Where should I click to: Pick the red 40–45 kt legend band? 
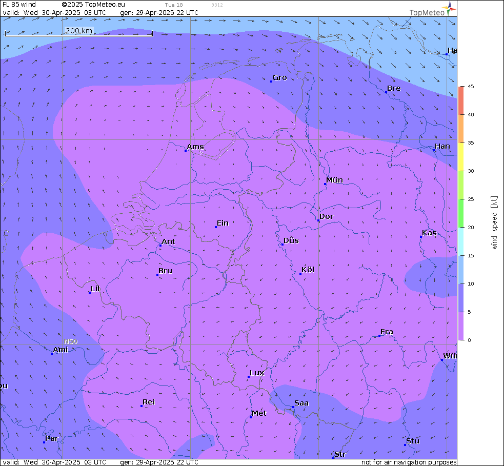click(x=461, y=100)
